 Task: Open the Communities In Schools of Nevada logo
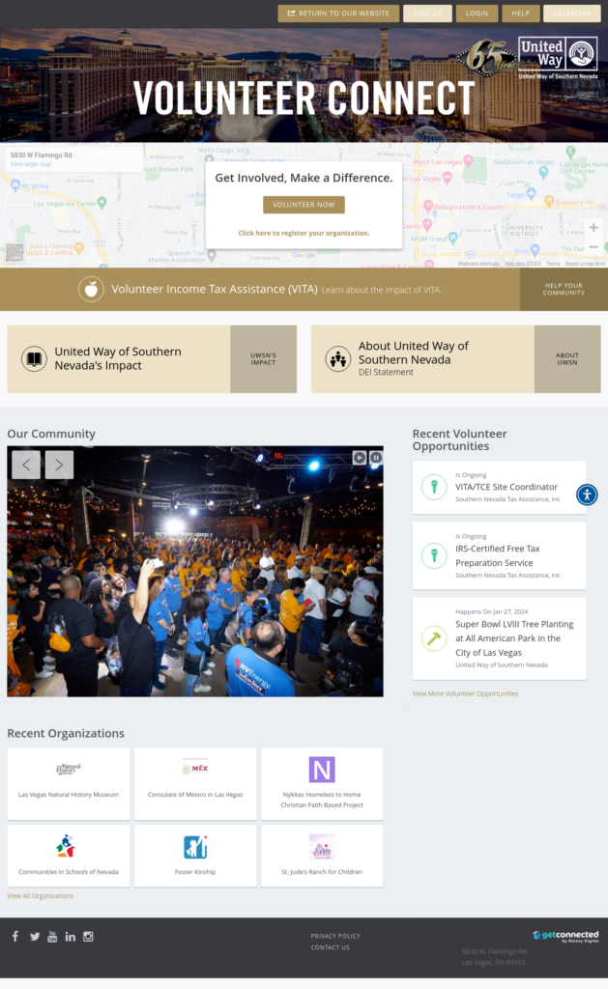[x=65, y=846]
